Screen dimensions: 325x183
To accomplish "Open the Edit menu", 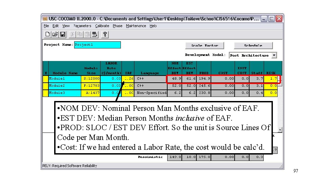I will [x=55, y=26].
